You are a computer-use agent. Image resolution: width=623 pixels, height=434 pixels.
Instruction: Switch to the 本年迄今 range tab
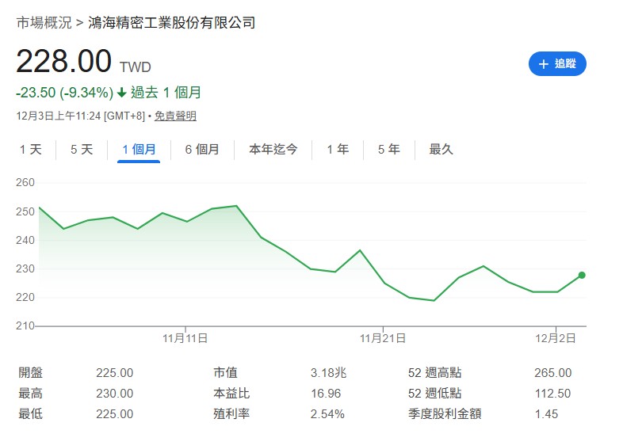(273, 150)
